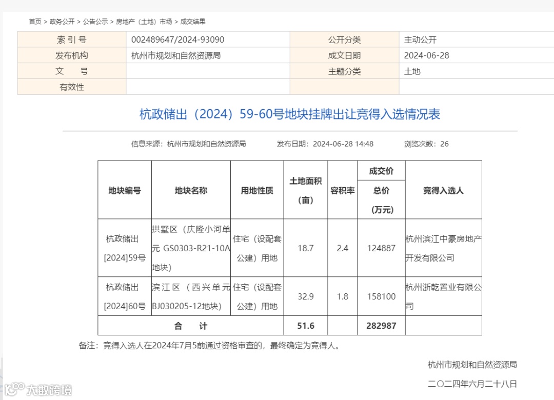Select publish time 2024-06-28 14:48
The height and width of the screenshot is (400, 554).
343,144
